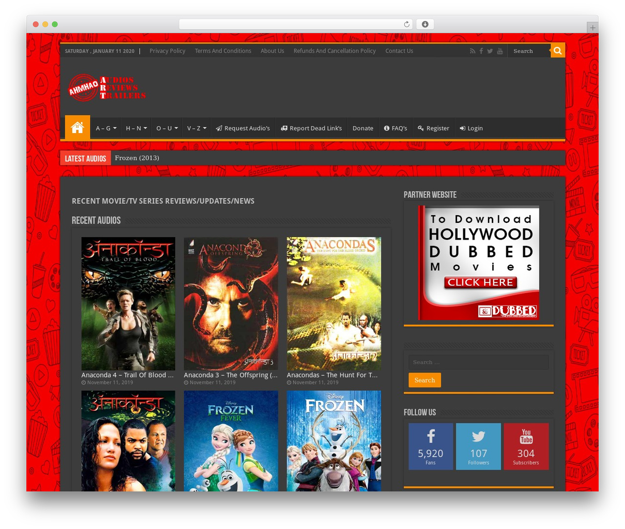This screenshot has width=625, height=529.
Task: Open the YouTube icon in top bar
Action: click(x=500, y=51)
